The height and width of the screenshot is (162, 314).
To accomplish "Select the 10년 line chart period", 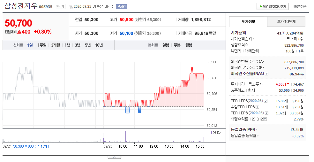I will tap(99, 45).
